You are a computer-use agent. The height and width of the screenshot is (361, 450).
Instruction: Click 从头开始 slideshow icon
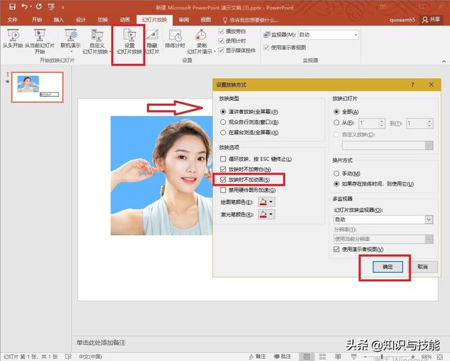[13, 35]
